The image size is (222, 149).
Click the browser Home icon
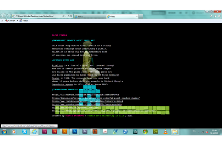(211, 16)
